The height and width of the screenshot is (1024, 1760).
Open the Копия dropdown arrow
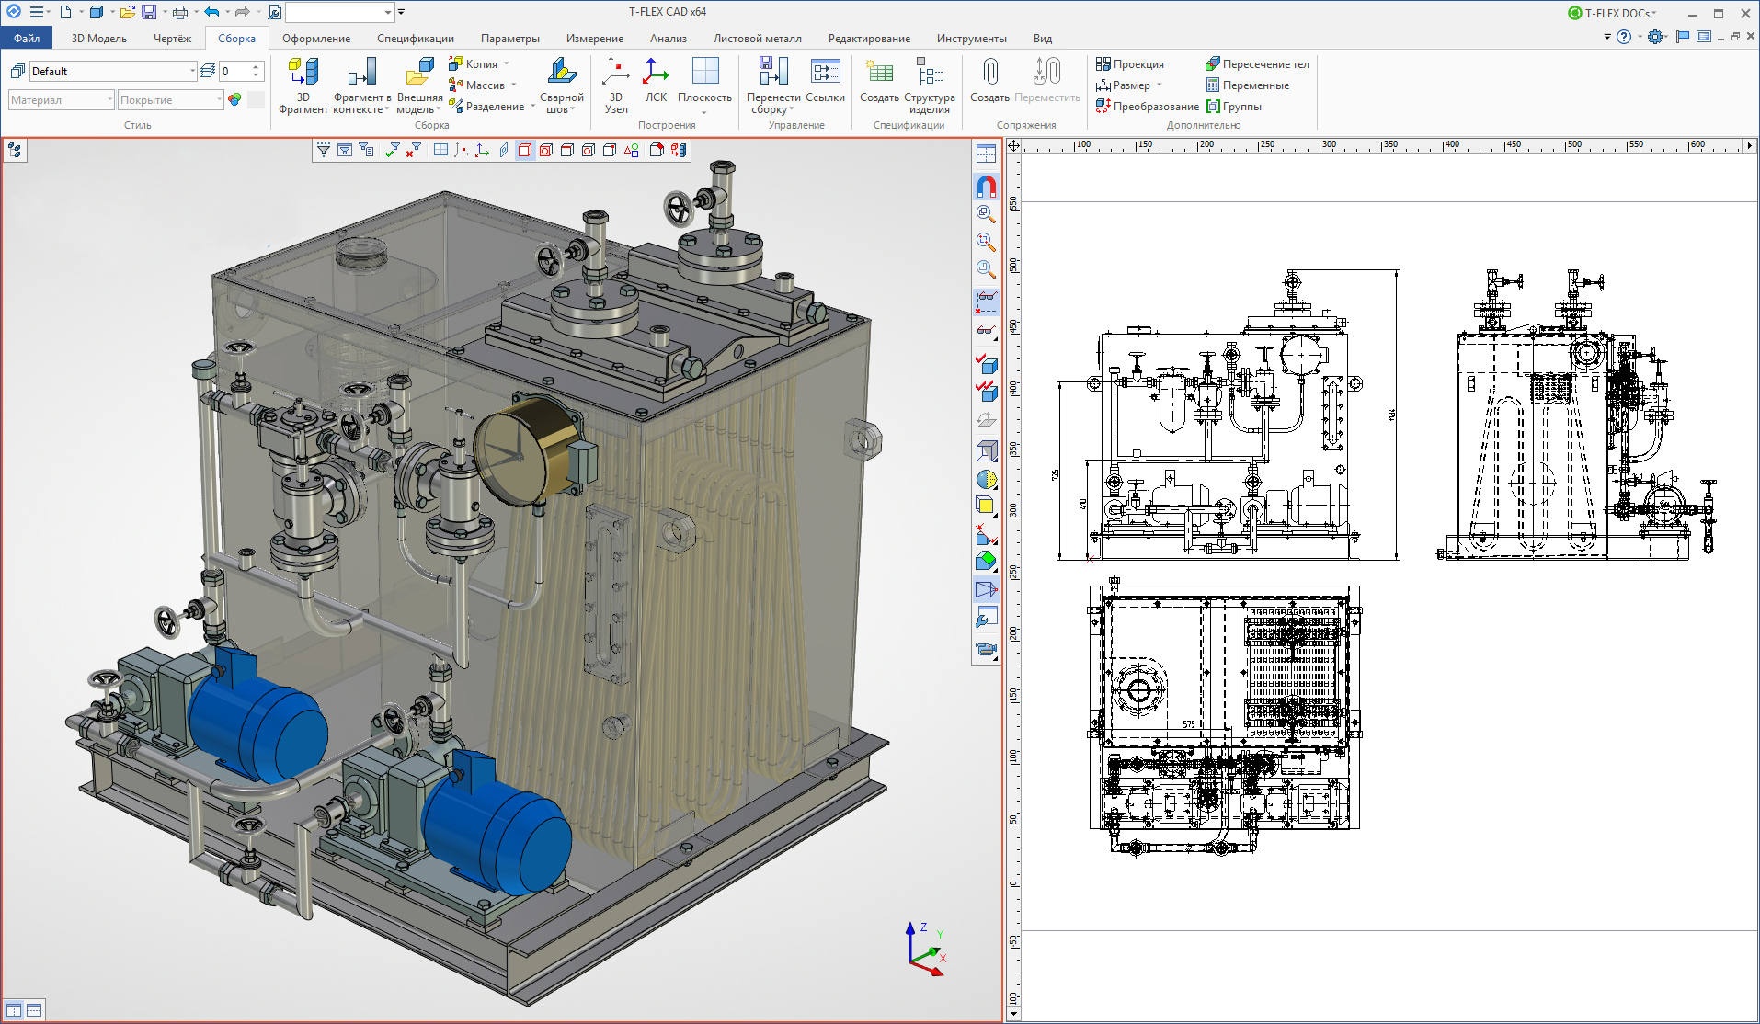click(x=507, y=64)
